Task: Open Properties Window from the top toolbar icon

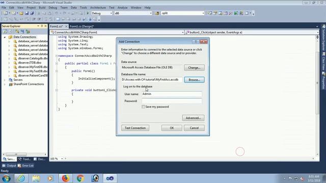Action: pyautogui.click(x=215, y=13)
